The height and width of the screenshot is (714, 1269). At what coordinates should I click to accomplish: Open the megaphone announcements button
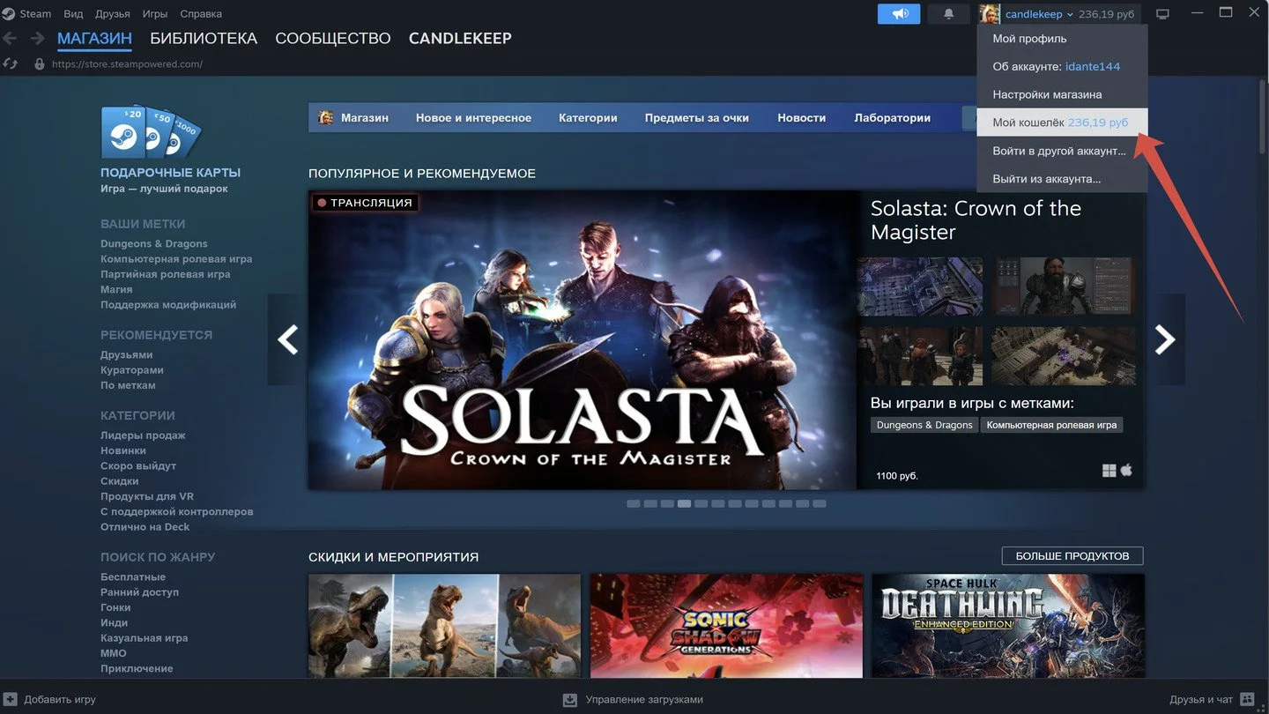coord(899,14)
